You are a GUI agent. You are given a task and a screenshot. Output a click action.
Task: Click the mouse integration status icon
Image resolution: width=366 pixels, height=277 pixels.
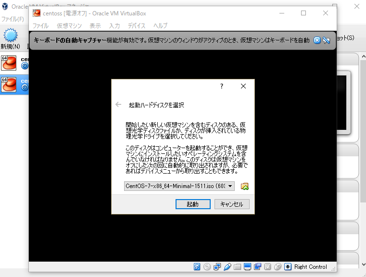pos(278,266)
